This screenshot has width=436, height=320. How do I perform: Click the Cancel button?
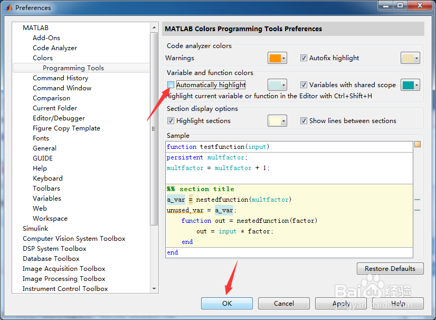click(283, 303)
